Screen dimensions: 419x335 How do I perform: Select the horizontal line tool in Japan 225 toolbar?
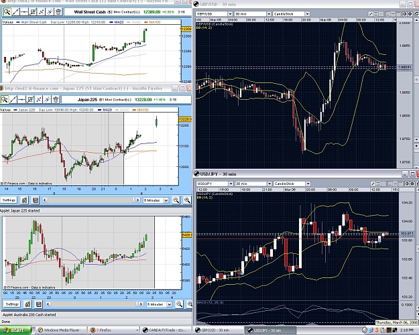[x=21, y=100]
